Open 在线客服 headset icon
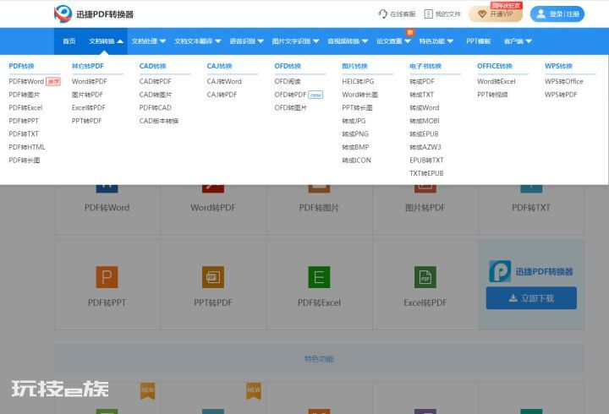The width and height of the screenshot is (609, 414). [382, 14]
